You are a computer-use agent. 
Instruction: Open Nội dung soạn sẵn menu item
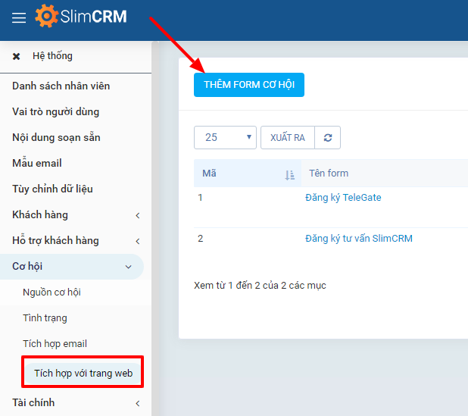pyautogui.click(x=56, y=137)
